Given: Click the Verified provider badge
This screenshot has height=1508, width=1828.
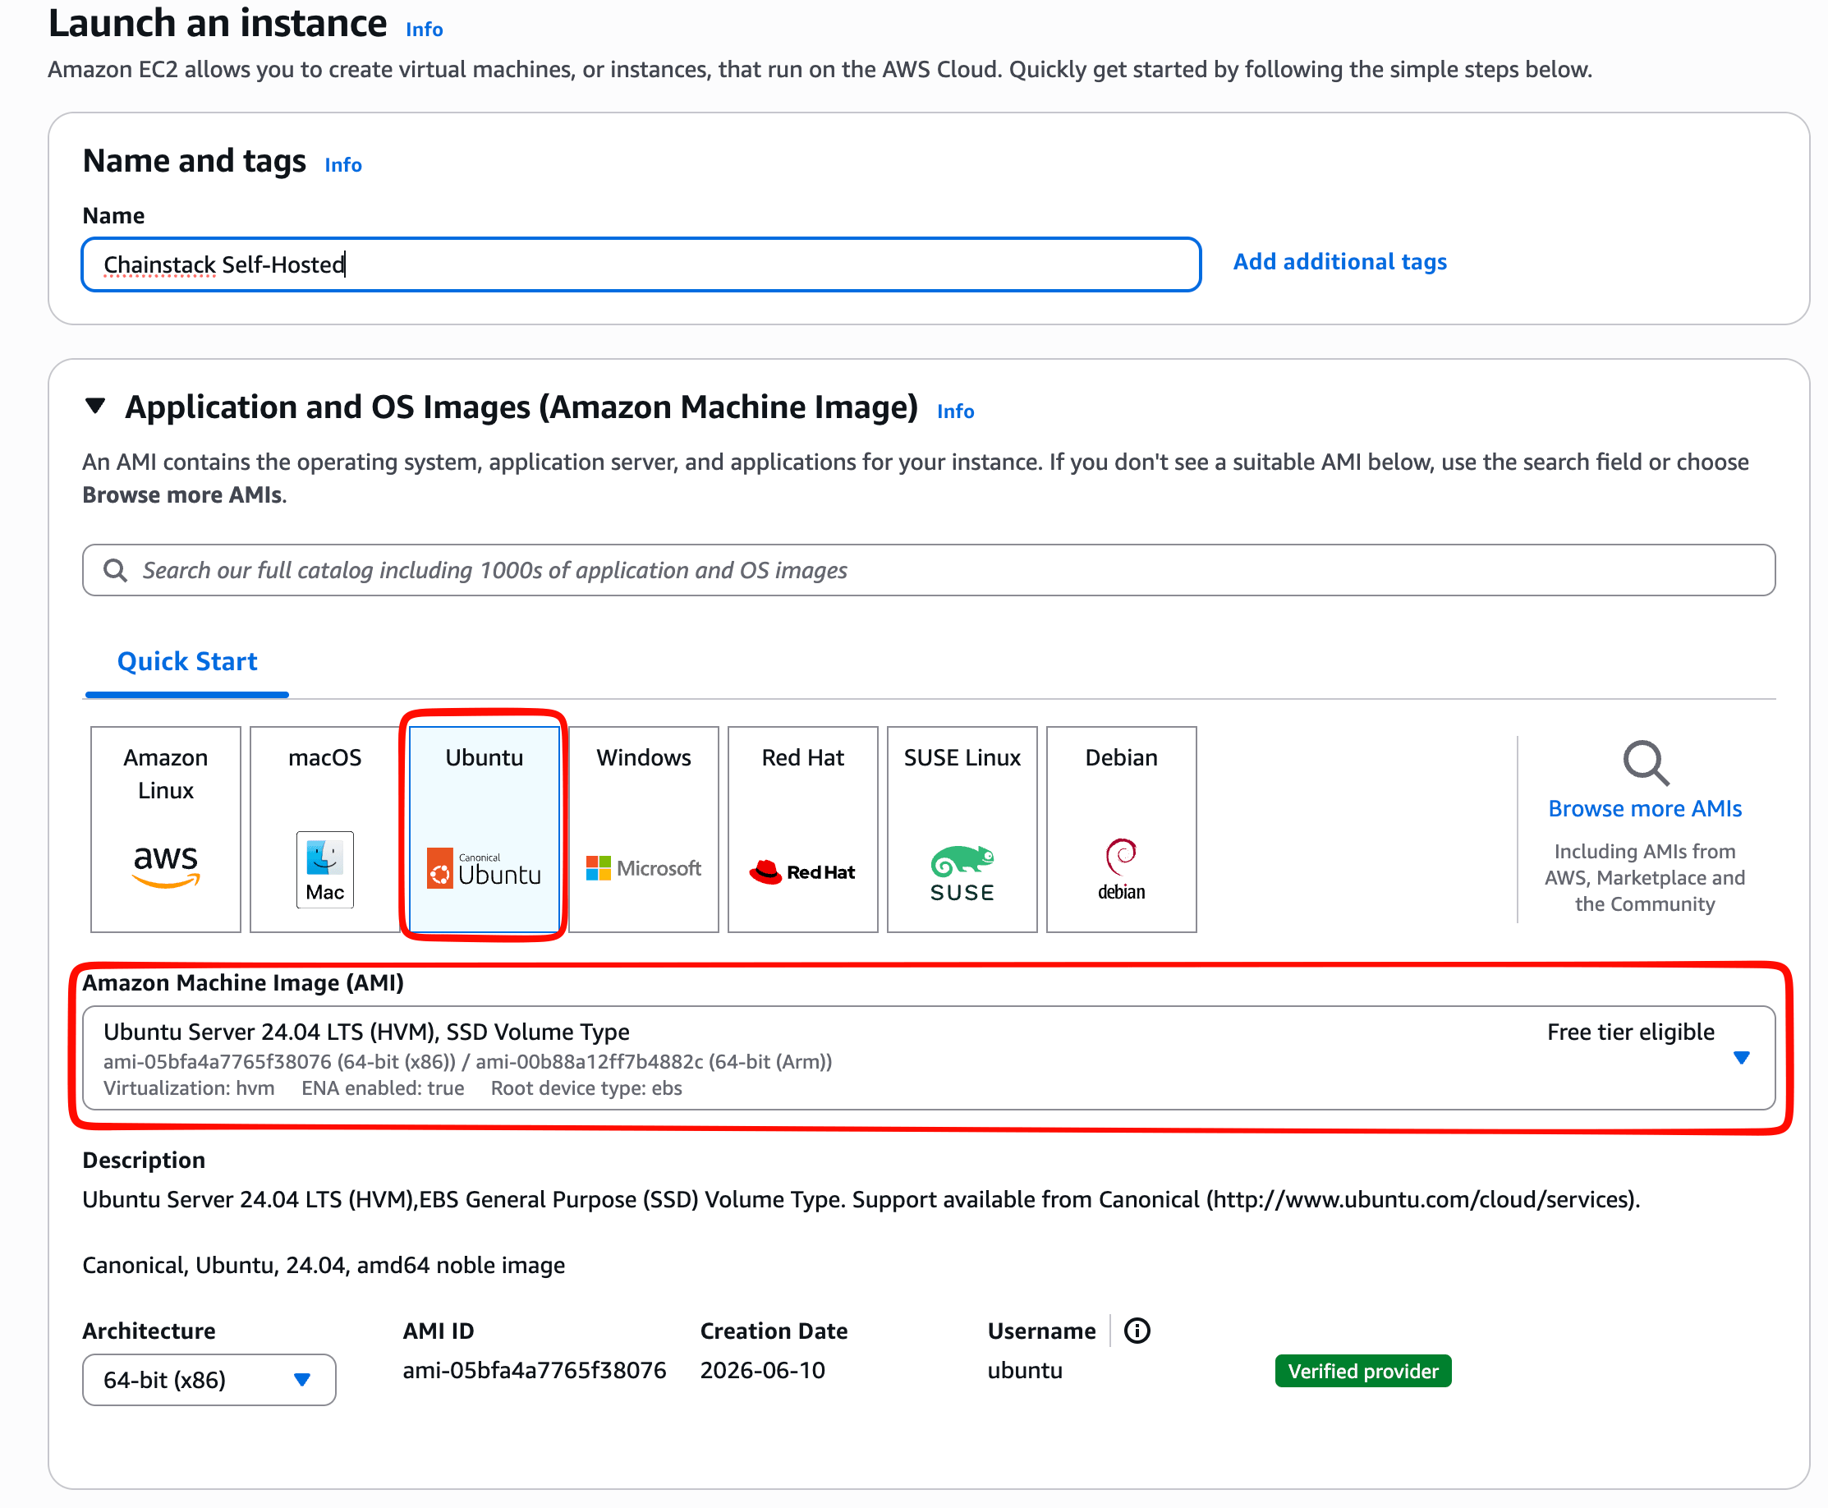Looking at the screenshot, I should click(1362, 1371).
